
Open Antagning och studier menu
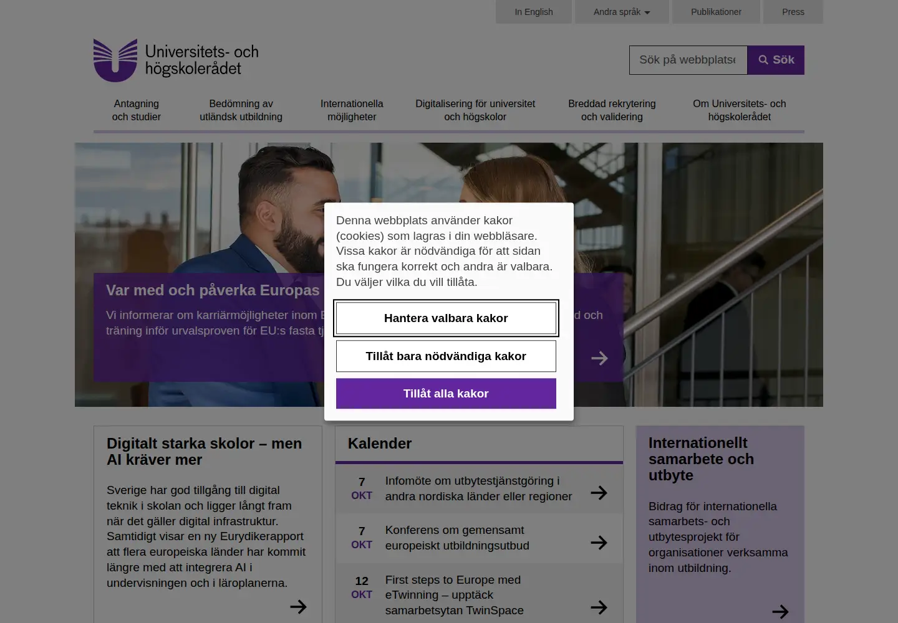(137, 110)
